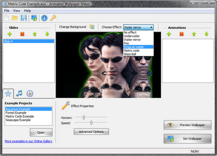The image size is (217, 156).
Task: Click the Advanced Options button
Action: click(x=91, y=132)
